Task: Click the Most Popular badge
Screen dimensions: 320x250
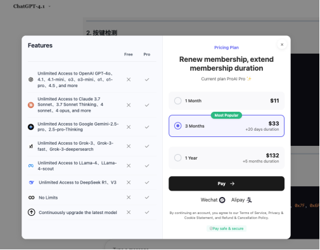Action: (226, 116)
